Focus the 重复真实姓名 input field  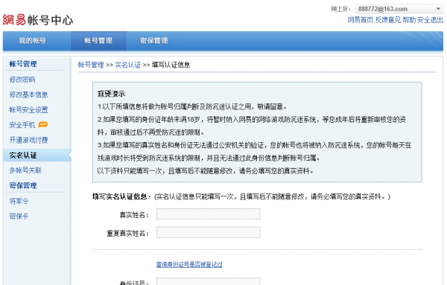coord(208,232)
